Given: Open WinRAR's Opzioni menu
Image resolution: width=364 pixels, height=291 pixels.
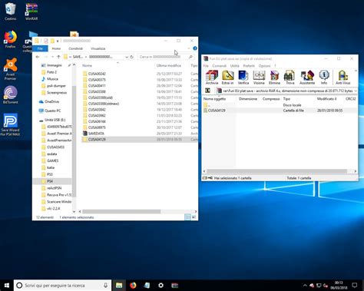Looking at the screenshot, I should point(264,66).
